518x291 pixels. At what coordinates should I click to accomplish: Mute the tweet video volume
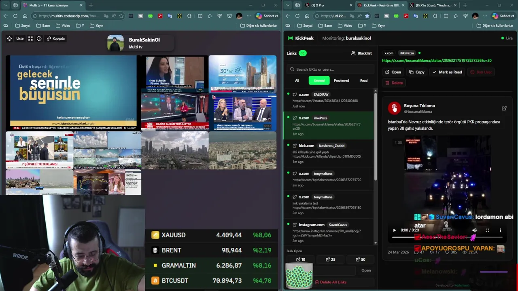[x=474, y=230]
